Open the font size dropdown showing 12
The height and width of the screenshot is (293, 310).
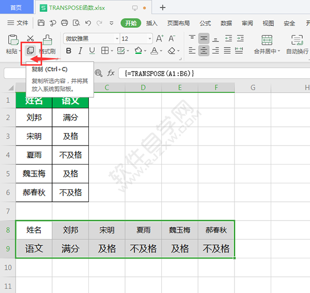click(x=149, y=39)
